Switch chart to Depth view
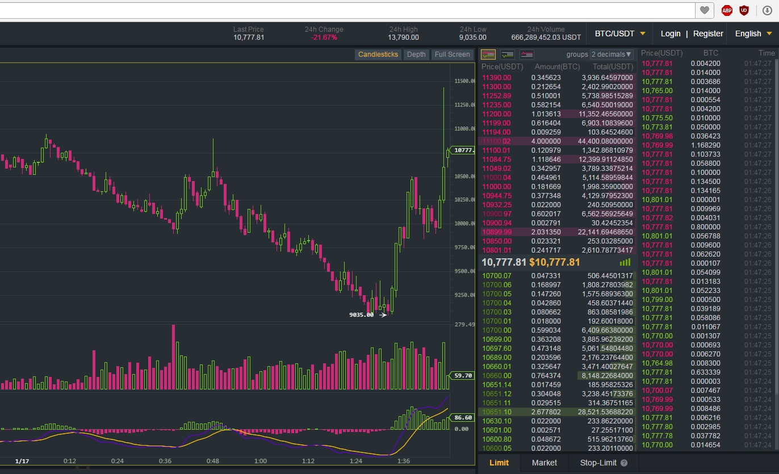The width and height of the screenshot is (779, 474). pyautogui.click(x=416, y=54)
